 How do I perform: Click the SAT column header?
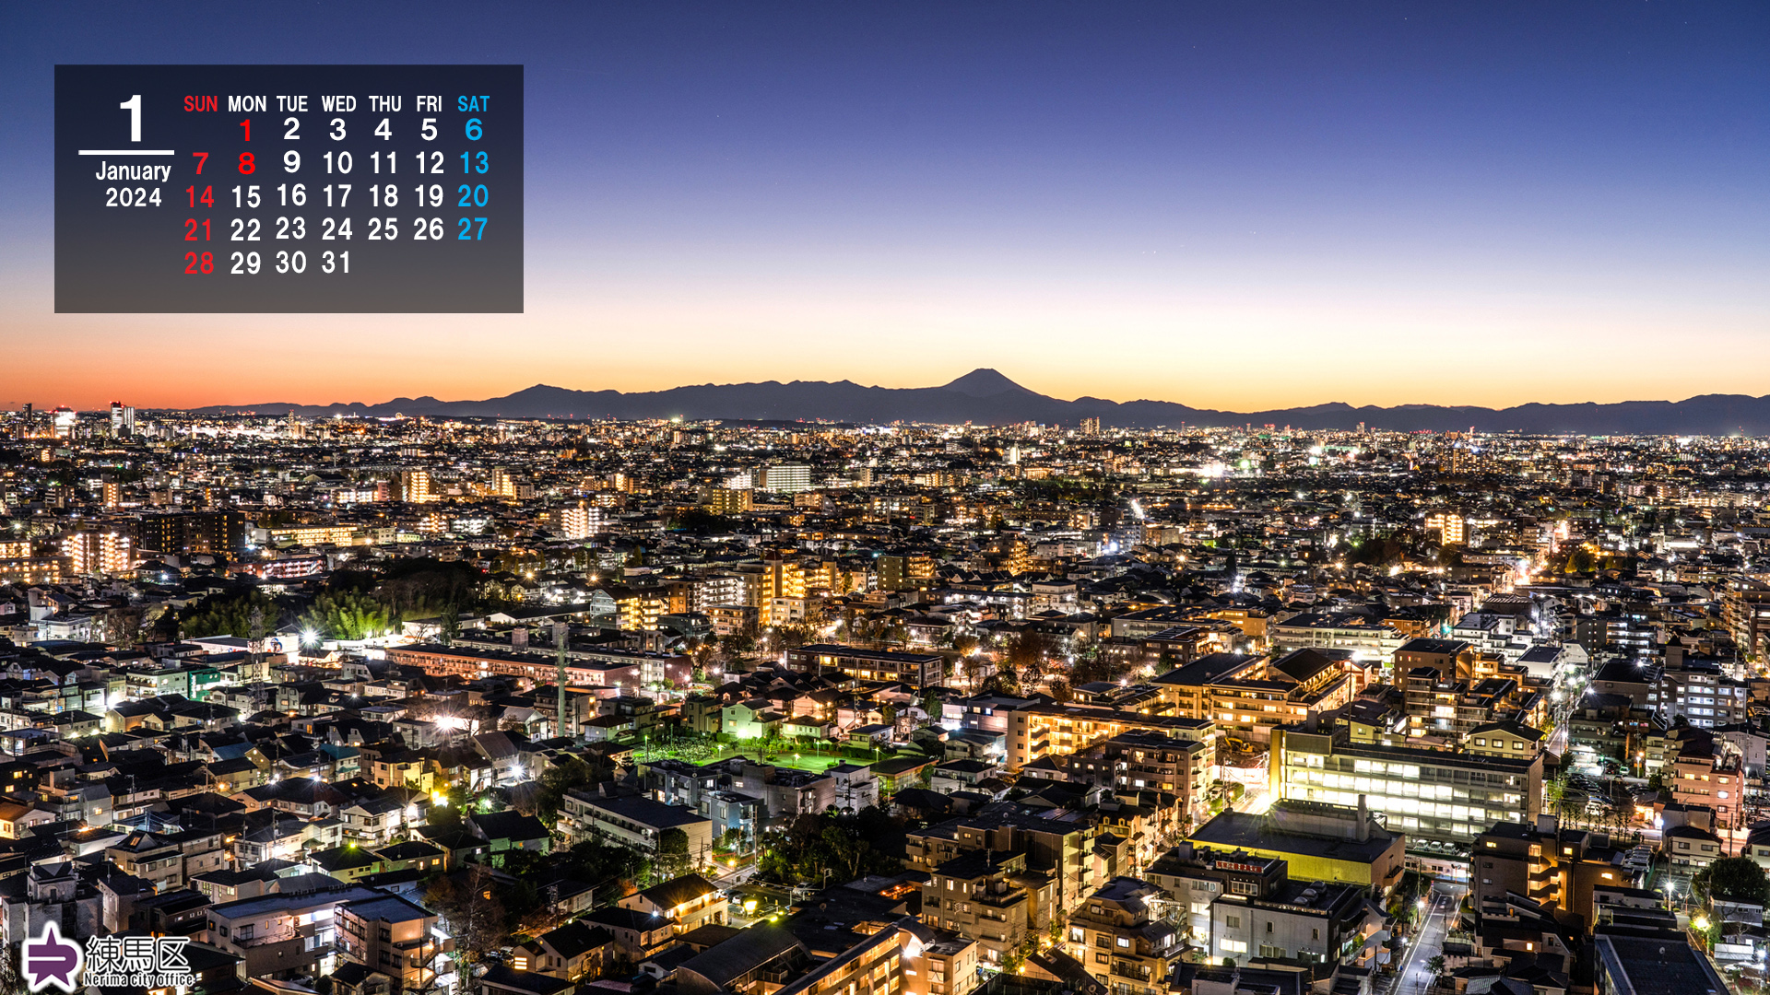(473, 104)
